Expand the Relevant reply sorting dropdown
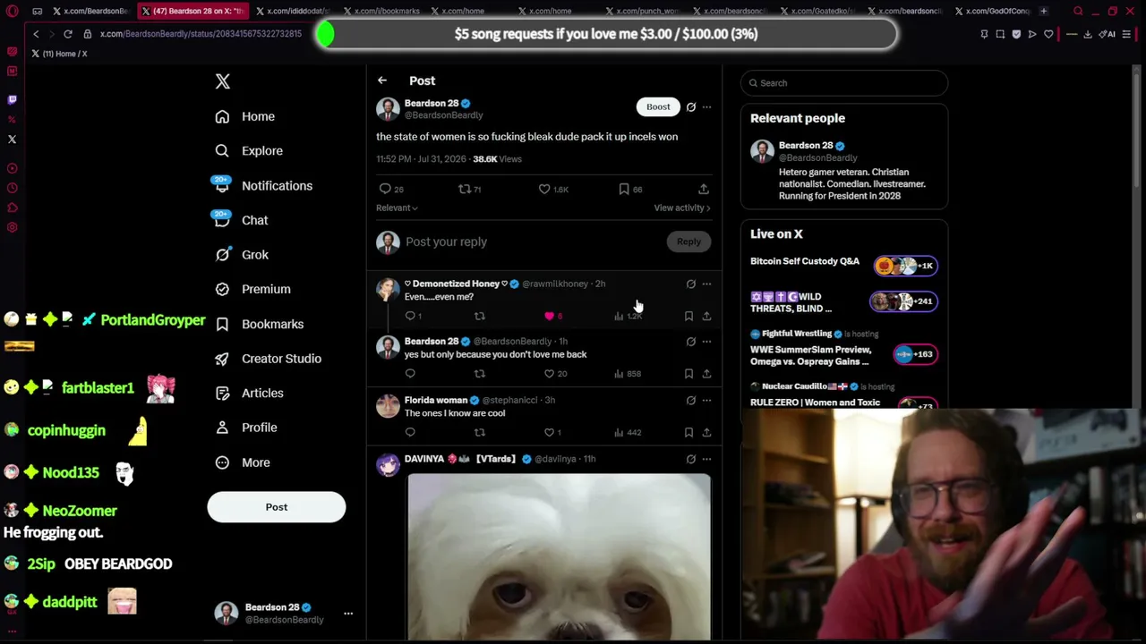This screenshot has height=644, width=1146. (x=397, y=208)
